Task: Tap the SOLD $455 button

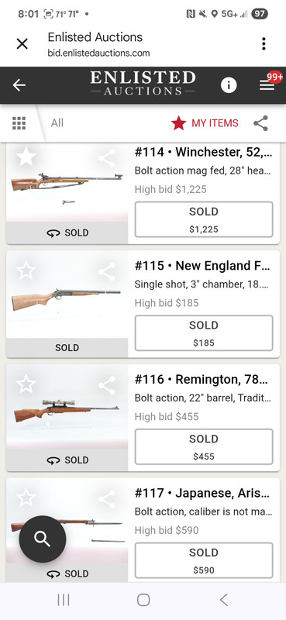Action: click(x=204, y=447)
